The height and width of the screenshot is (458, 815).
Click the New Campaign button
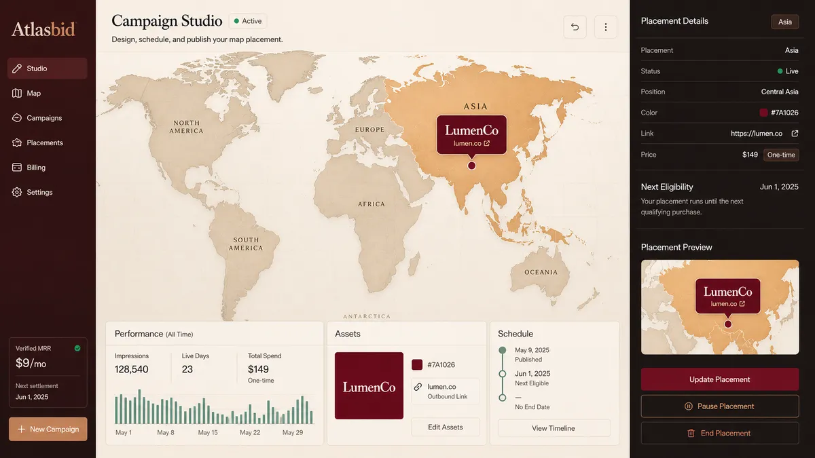(x=48, y=429)
